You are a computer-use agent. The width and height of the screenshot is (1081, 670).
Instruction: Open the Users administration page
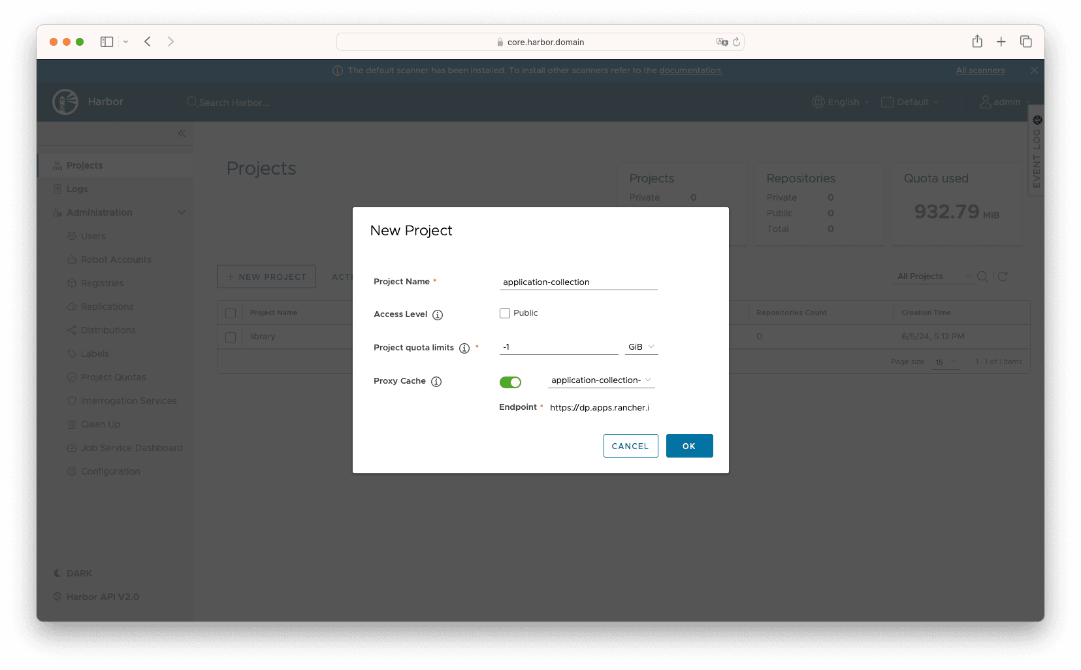pyautogui.click(x=93, y=236)
